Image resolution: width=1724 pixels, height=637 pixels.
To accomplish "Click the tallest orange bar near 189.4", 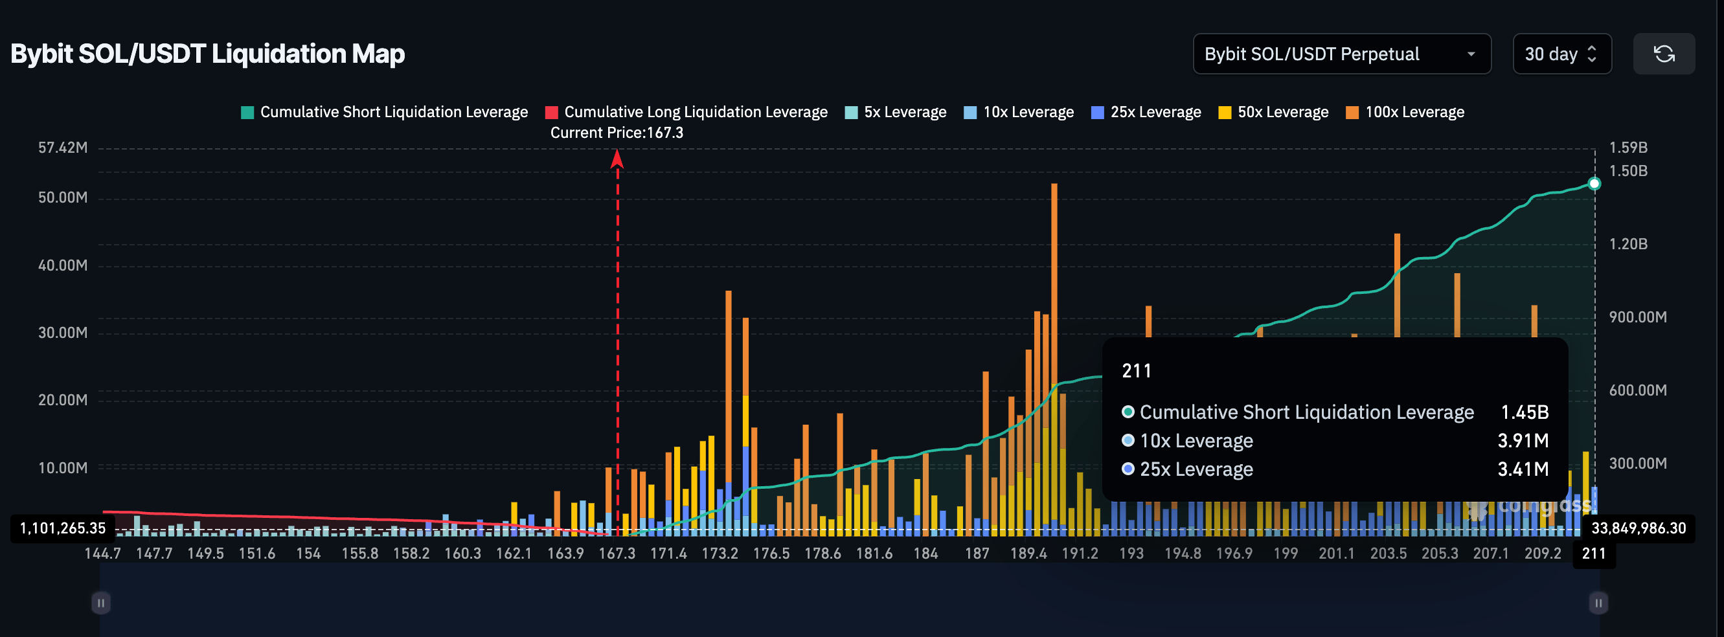I will pyautogui.click(x=1054, y=267).
